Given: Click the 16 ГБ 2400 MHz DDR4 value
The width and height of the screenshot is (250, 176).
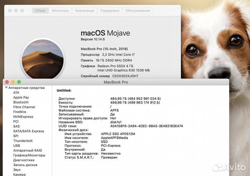Looking at the screenshot, I should [x=114, y=60].
